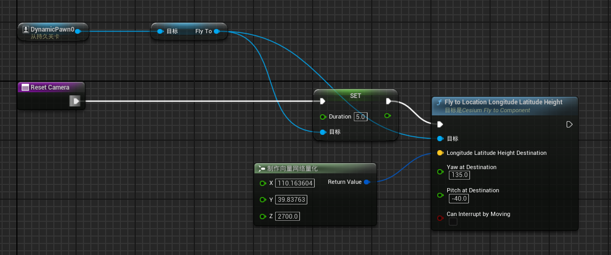
Task: Select the DynamicPawn0 reference node
Action: coord(53,32)
